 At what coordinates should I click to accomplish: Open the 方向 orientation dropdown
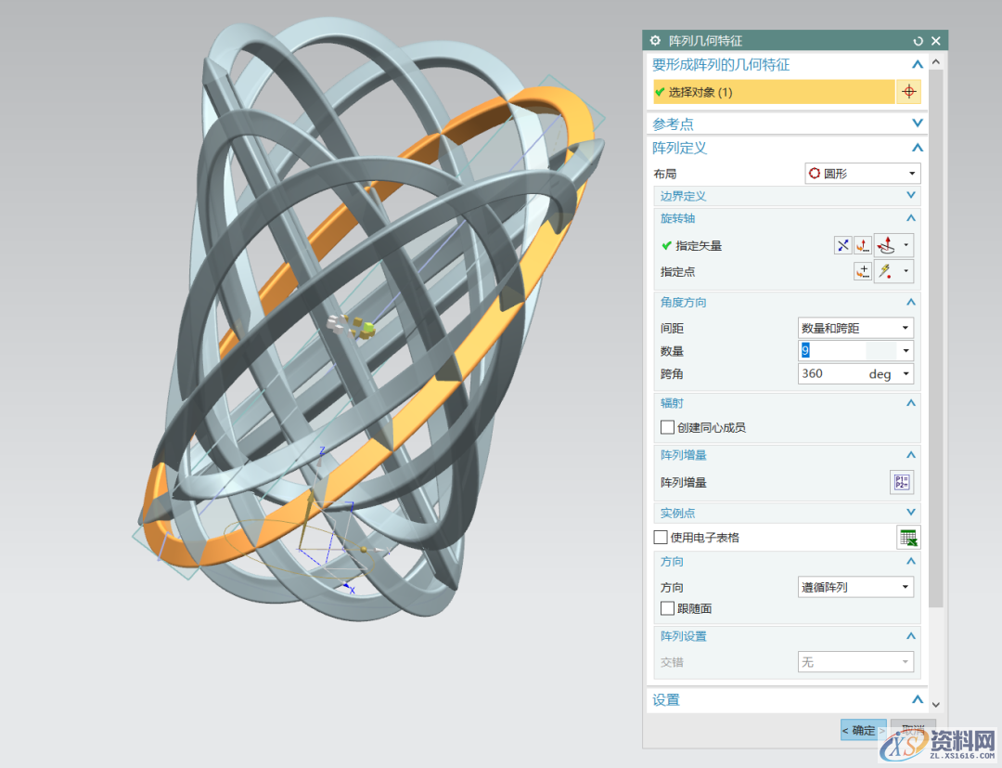point(855,587)
